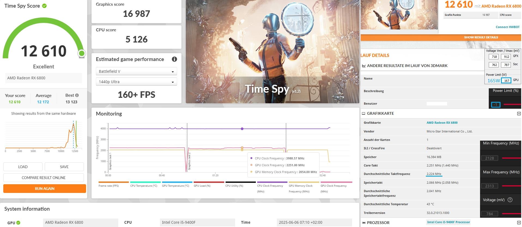Click the green checkmark beside Time Spy Score

click(44, 6)
